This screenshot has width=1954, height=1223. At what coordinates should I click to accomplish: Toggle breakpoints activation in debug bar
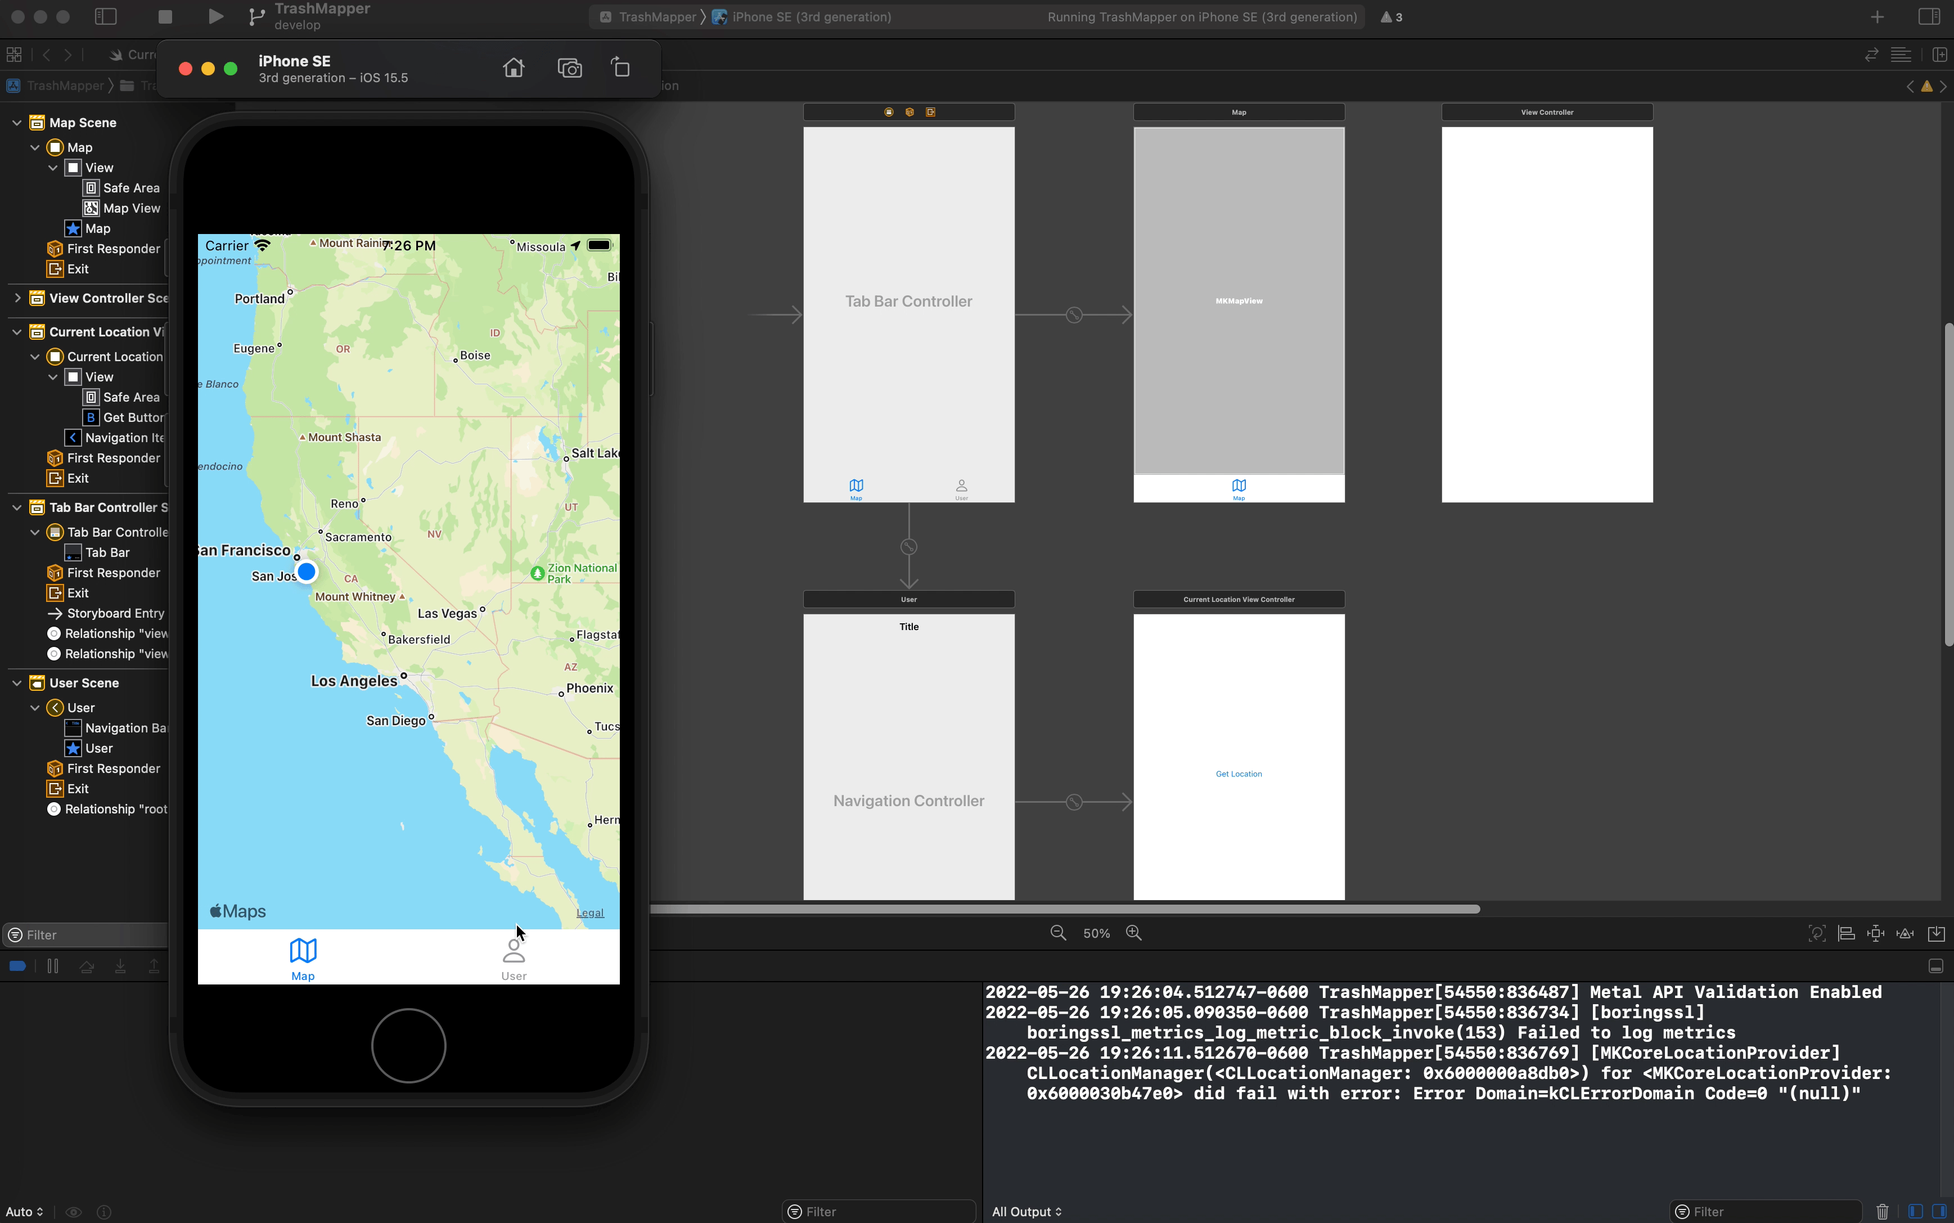tap(18, 966)
